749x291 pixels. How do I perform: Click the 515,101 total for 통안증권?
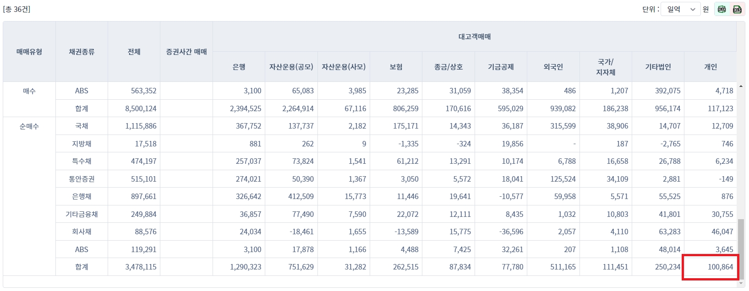coord(144,179)
